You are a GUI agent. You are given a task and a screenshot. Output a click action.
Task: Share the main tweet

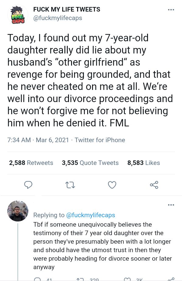[x=154, y=185]
